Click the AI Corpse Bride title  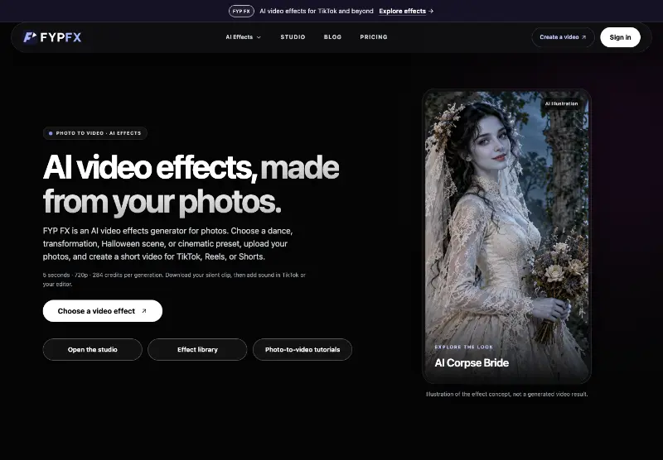click(x=472, y=363)
